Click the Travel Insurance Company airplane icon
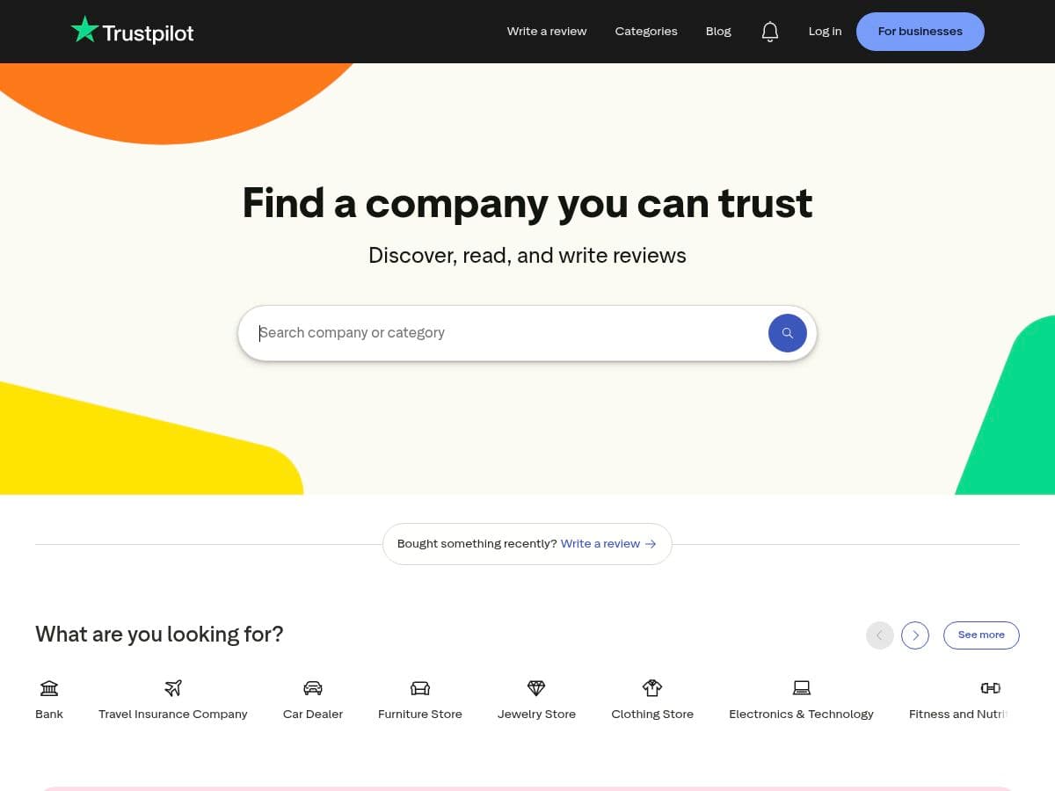The image size is (1055, 791). click(x=172, y=688)
